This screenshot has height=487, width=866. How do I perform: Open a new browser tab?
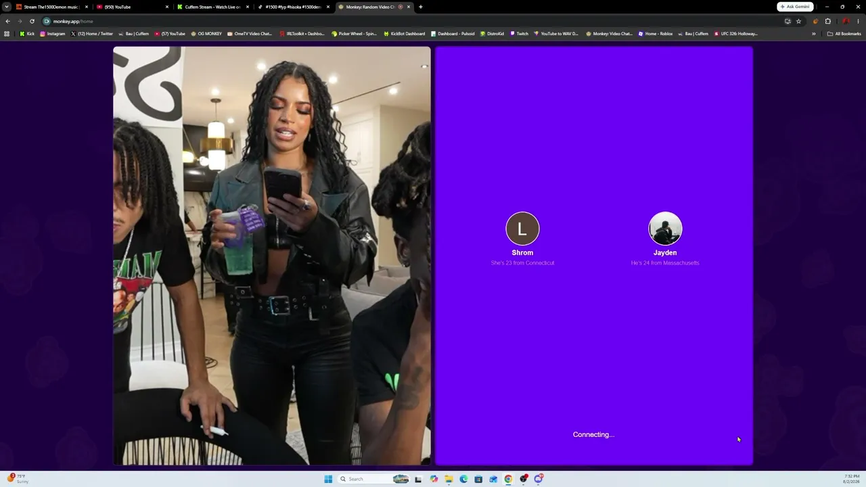421,7
